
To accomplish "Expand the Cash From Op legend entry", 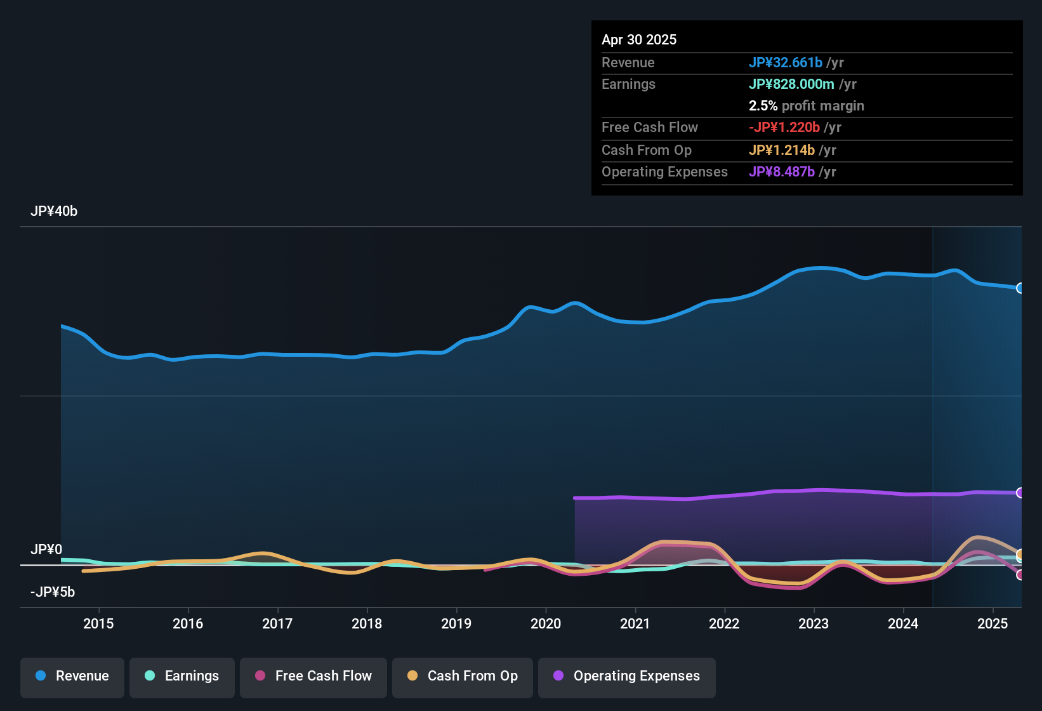I will (x=462, y=676).
